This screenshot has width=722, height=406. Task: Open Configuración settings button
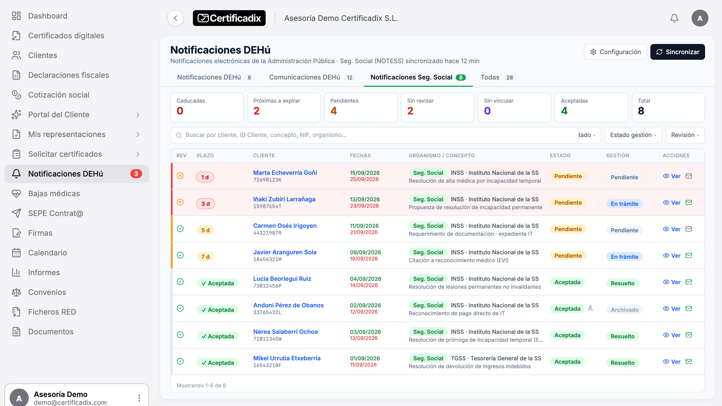pos(615,52)
